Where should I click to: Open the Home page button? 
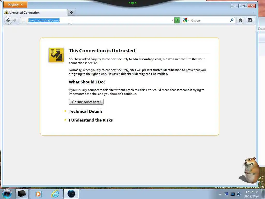[x=240, y=20]
